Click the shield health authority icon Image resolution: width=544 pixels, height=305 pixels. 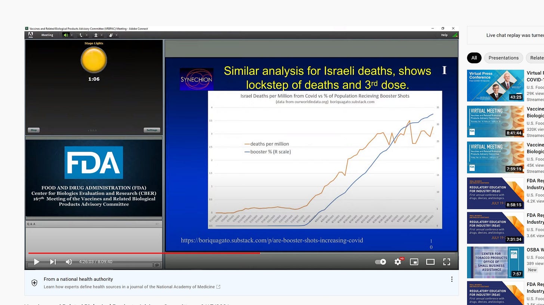(34, 283)
